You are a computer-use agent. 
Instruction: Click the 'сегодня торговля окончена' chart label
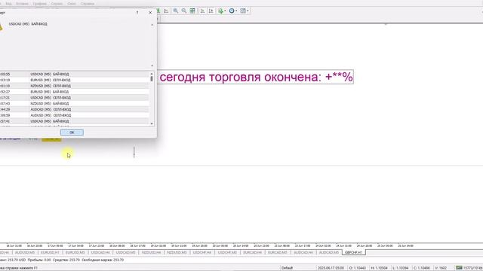click(256, 77)
